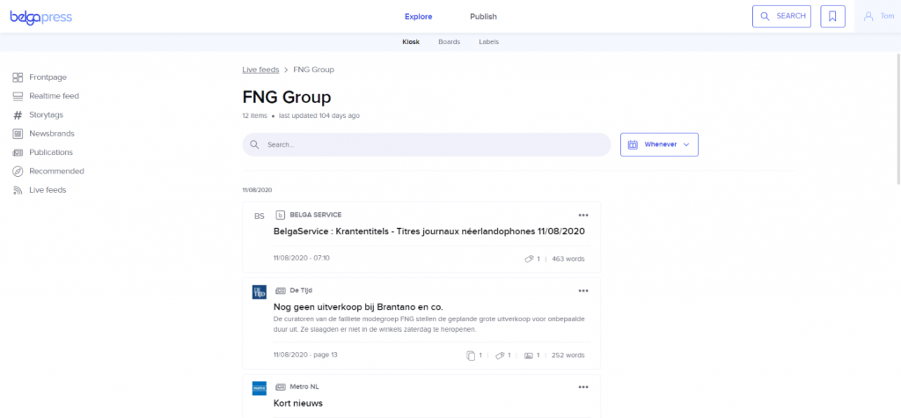Click the BELGA SERVICE source name
The height and width of the screenshot is (418, 901).
pyautogui.click(x=316, y=215)
